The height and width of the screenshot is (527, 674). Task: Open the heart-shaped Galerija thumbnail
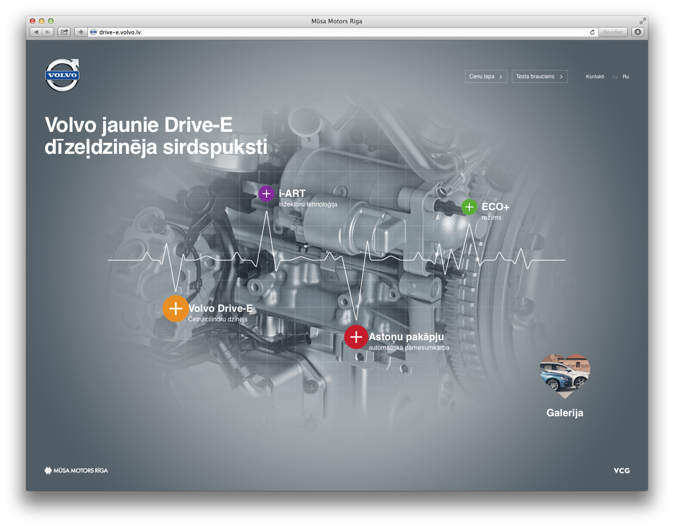pyautogui.click(x=565, y=376)
